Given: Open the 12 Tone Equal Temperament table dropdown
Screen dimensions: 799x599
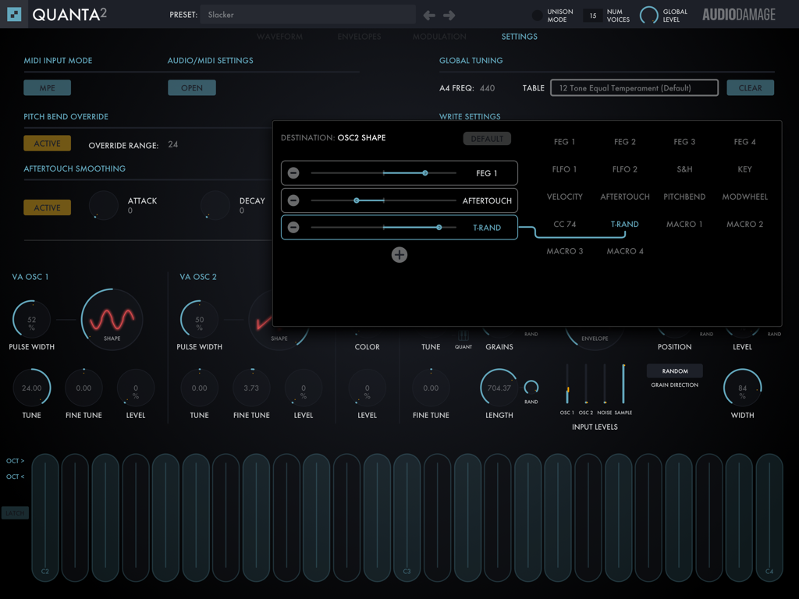Looking at the screenshot, I should tap(634, 87).
